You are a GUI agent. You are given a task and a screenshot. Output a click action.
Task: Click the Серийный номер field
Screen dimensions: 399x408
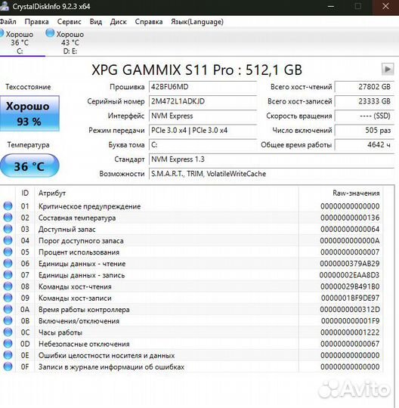point(203,101)
